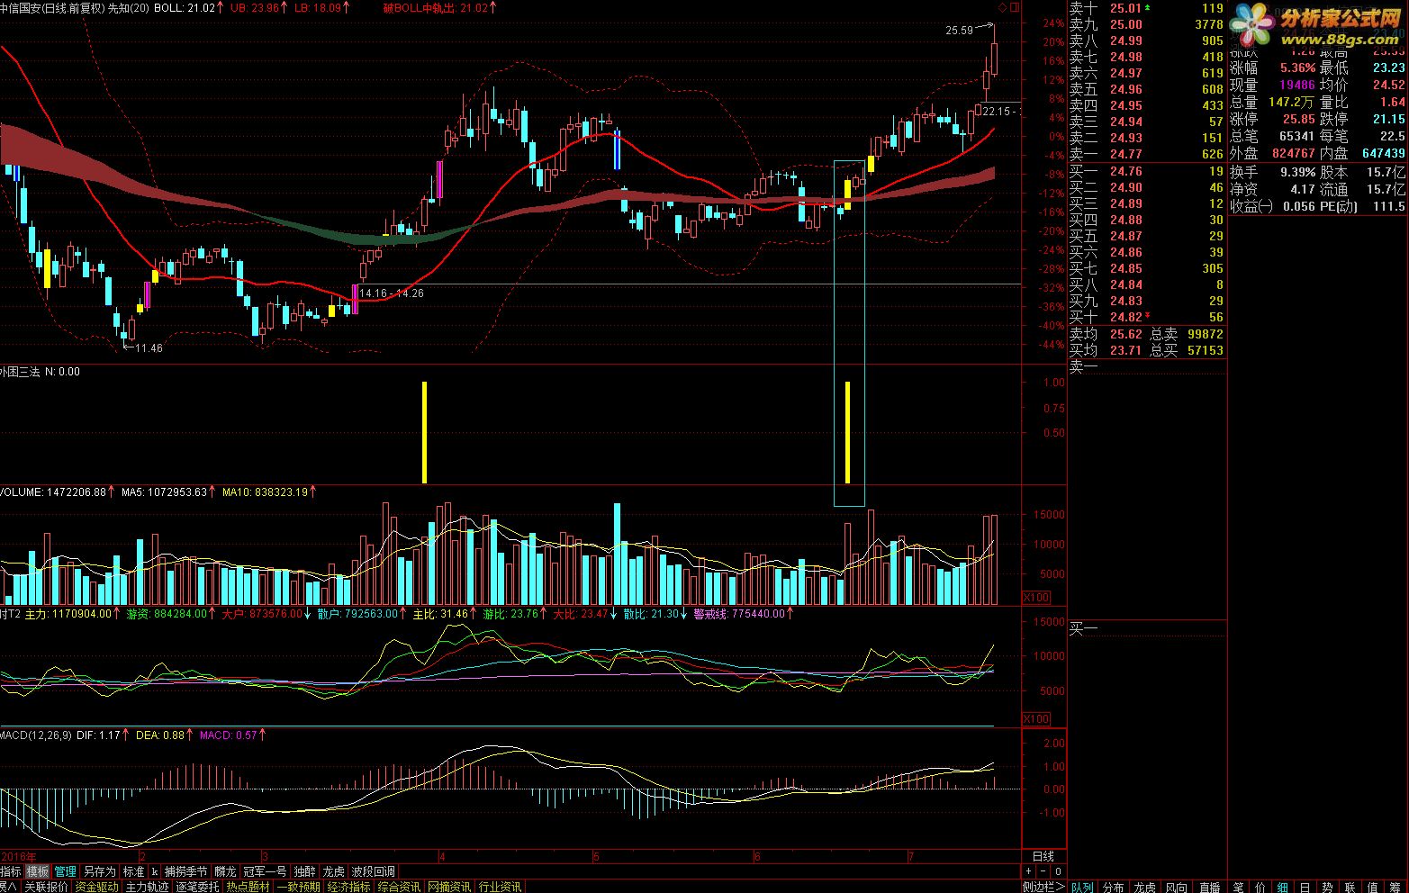This screenshot has height=893, width=1409.
Task: Click the 25.59 high price label
Action: pos(959,31)
